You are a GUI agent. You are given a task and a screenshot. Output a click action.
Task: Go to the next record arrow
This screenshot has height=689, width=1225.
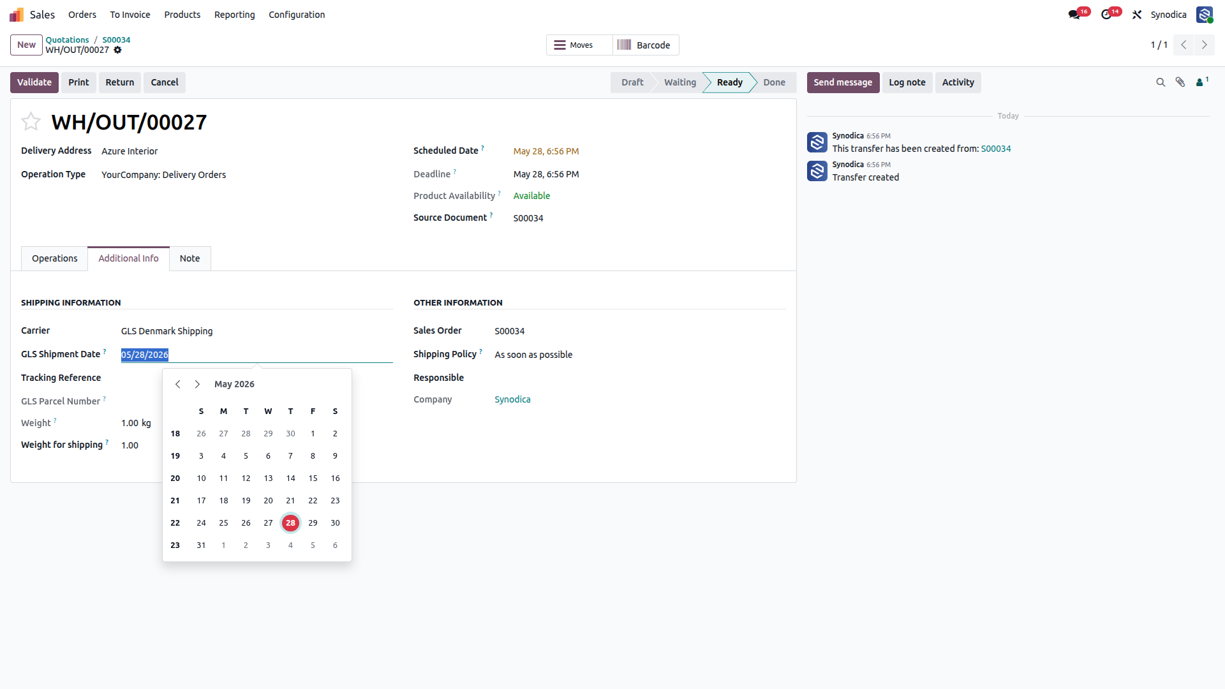[1205, 45]
